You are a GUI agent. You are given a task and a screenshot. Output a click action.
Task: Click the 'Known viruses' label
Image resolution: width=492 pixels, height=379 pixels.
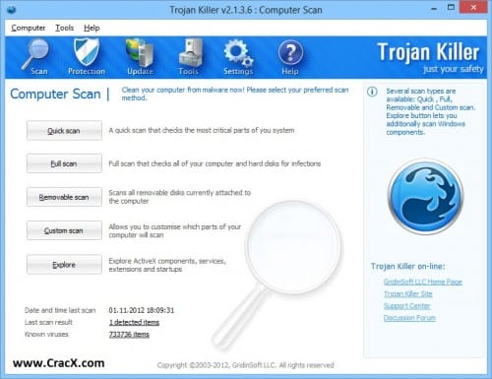[46, 335]
